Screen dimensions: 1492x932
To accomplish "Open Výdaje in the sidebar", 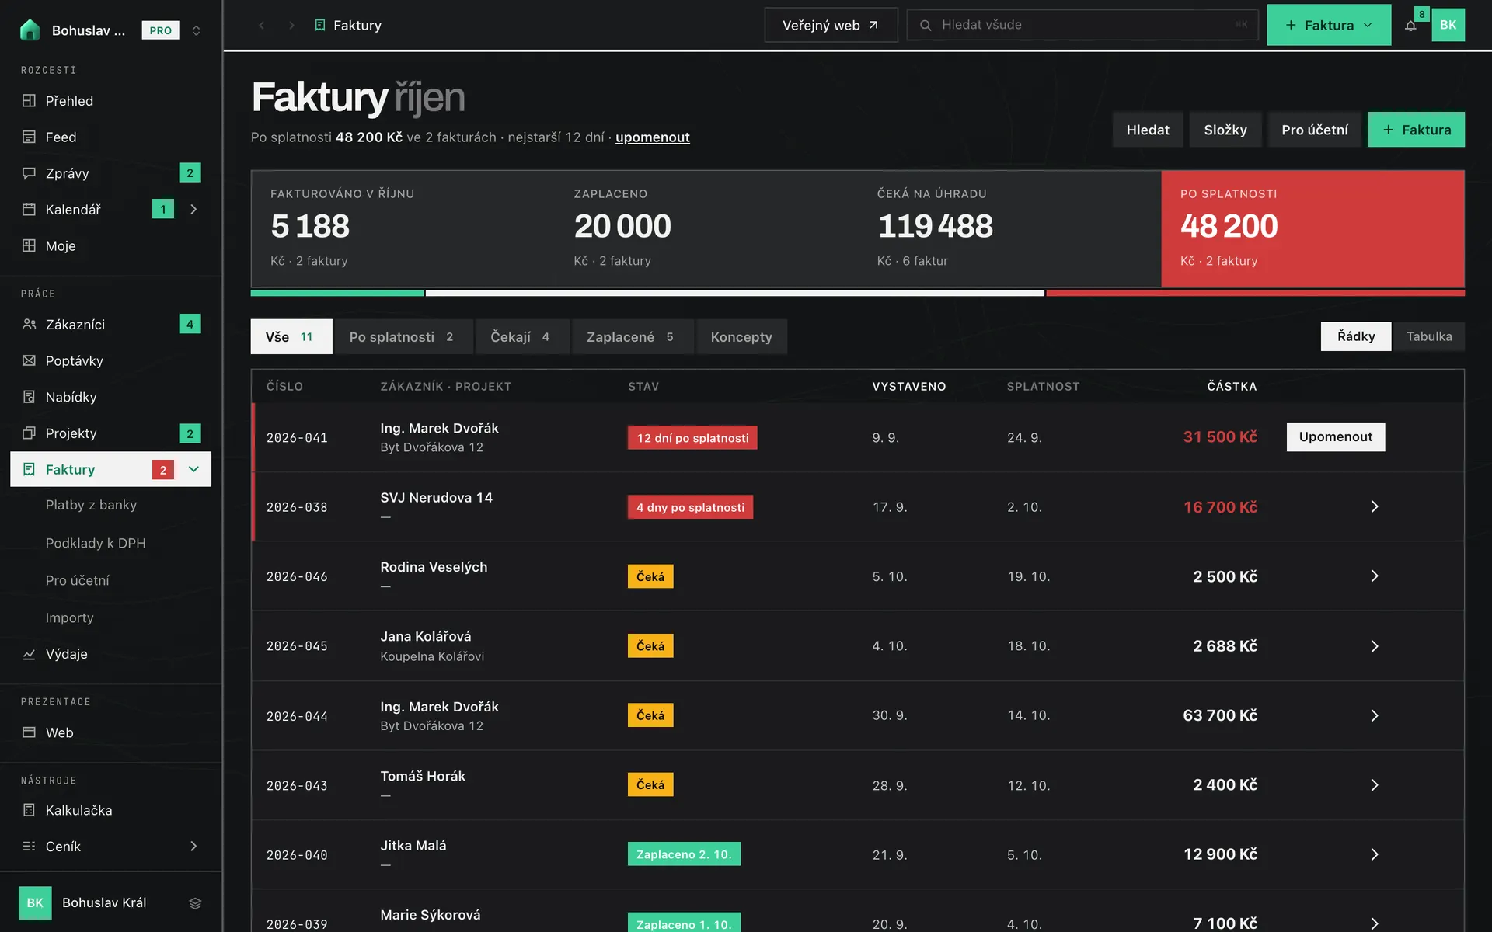I will pos(110,654).
